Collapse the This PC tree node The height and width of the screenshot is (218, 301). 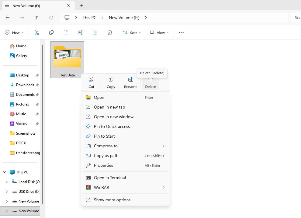click(5, 172)
